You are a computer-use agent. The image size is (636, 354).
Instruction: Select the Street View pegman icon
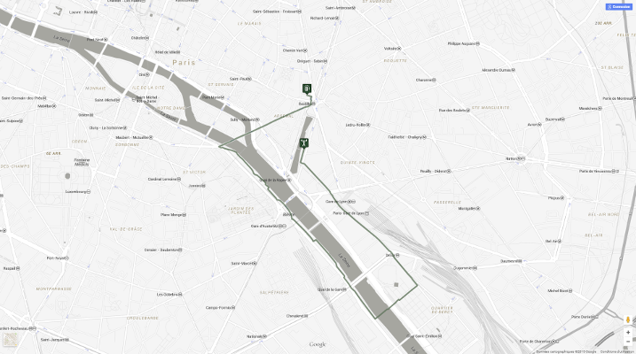628,320
